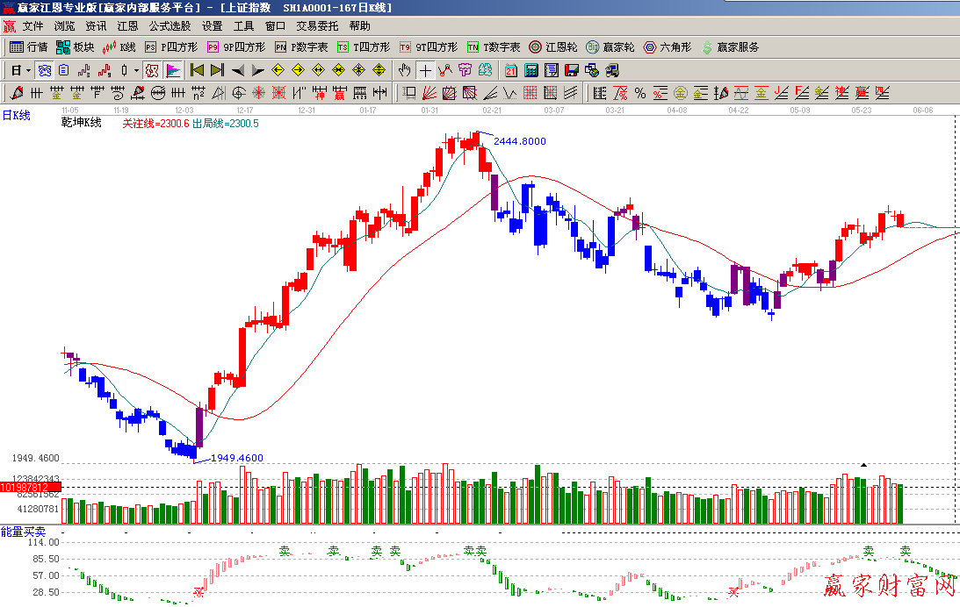Toggle the colored flag indicator button

[x=173, y=70]
